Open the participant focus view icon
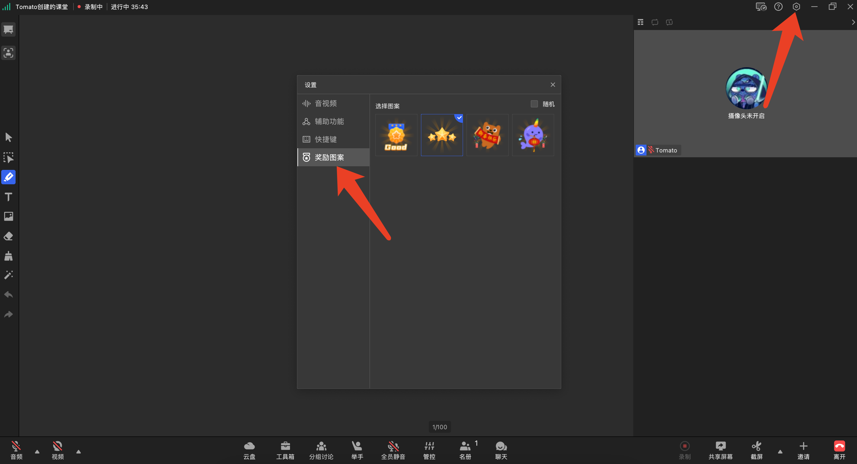Screen dimensions: 857x464 click(8, 53)
